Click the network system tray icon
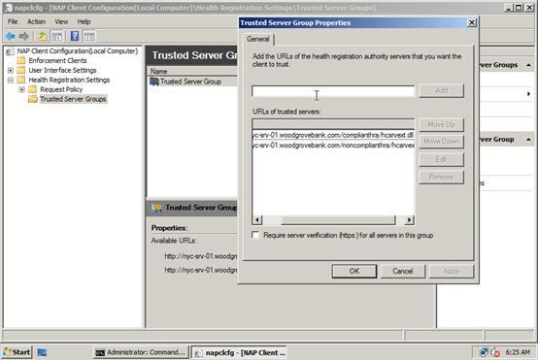 click(x=485, y=352)
